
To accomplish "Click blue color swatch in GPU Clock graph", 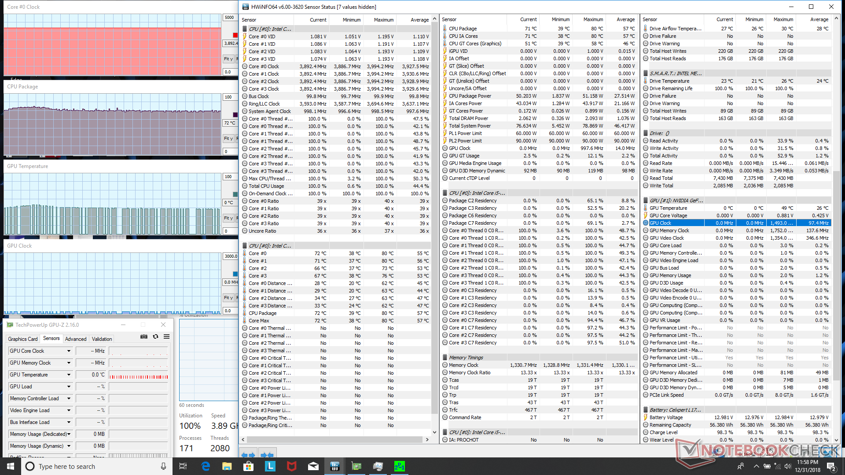I will point(235,274).
